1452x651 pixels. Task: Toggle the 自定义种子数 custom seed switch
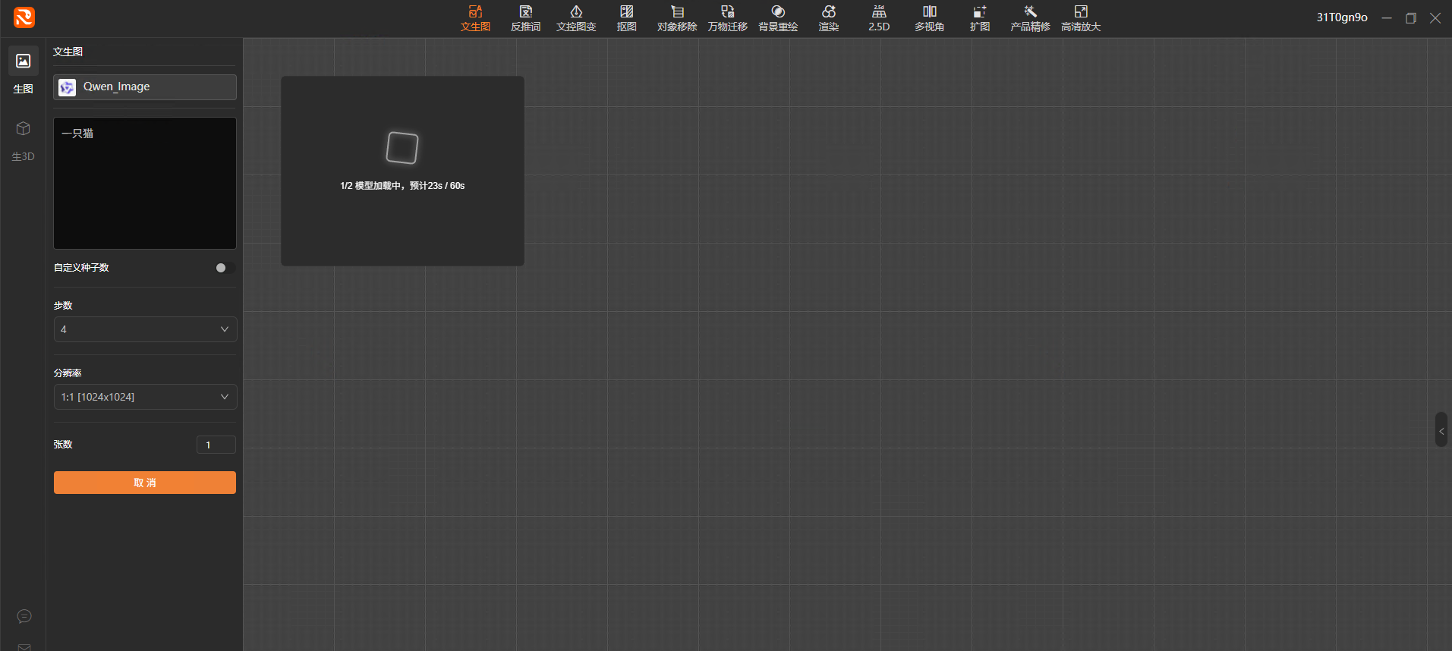pos(224,268)
